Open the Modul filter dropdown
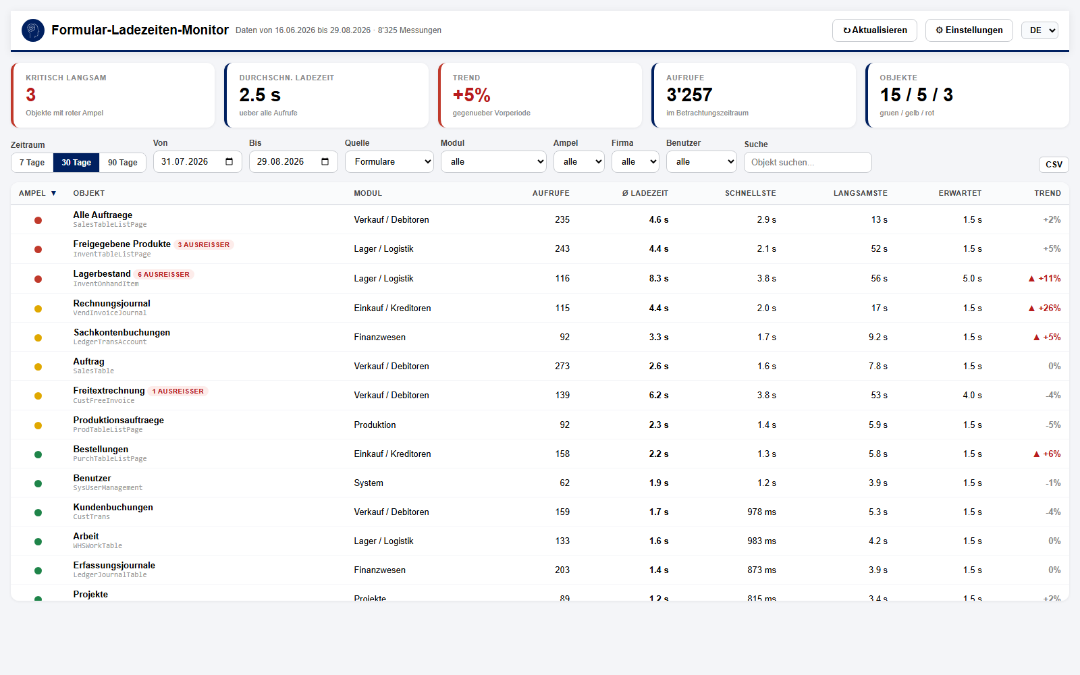1080x675 pixels. [493, 162]
